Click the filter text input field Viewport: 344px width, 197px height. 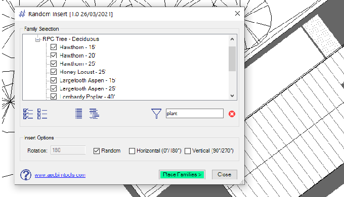click(x=195, y=114)
